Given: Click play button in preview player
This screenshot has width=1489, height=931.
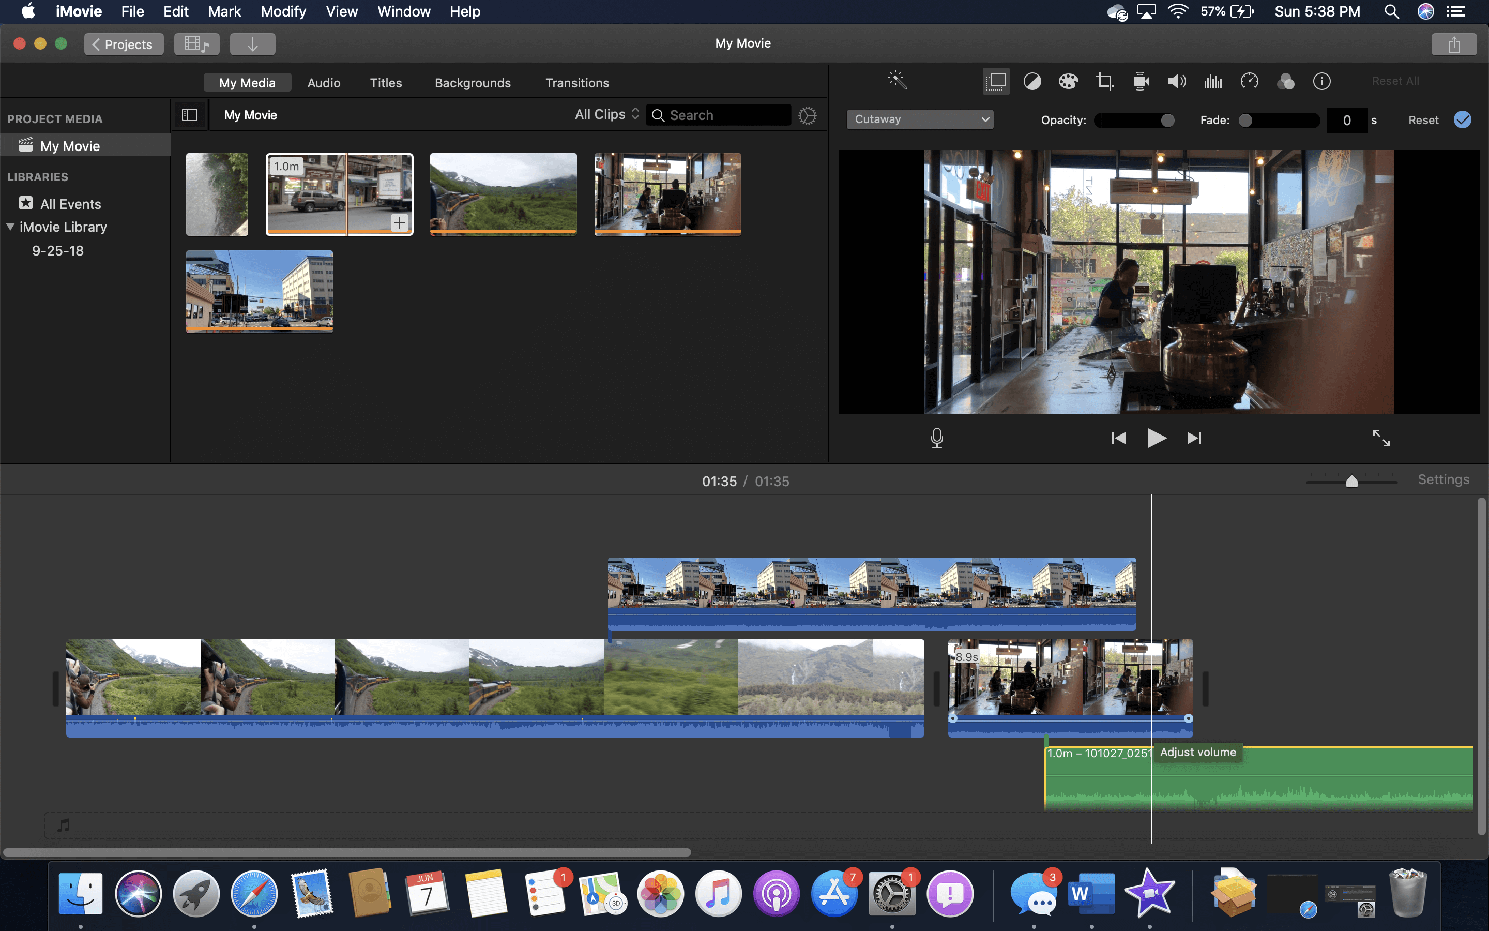Looking at the screenshot, I should [x=1157, y=437].
